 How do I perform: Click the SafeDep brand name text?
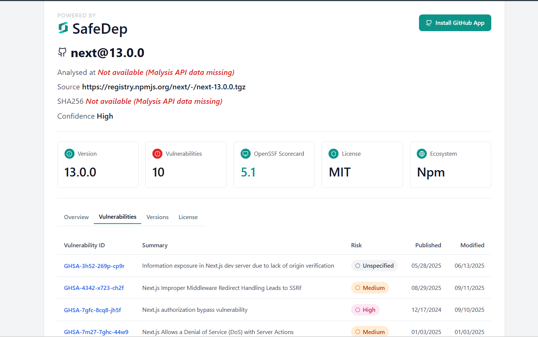[100, 29]
